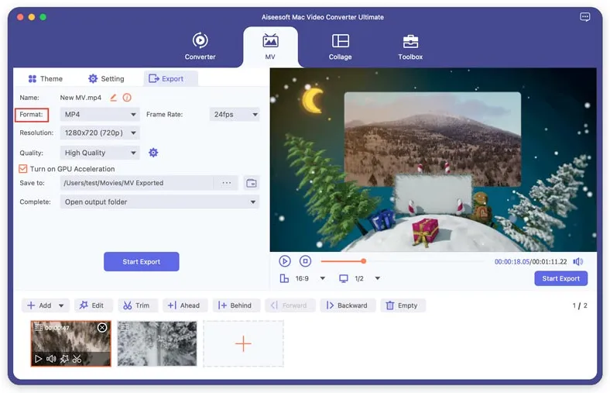
Task: Click the Edit button in clip toolbar
Action: click(x=92, y=305)
